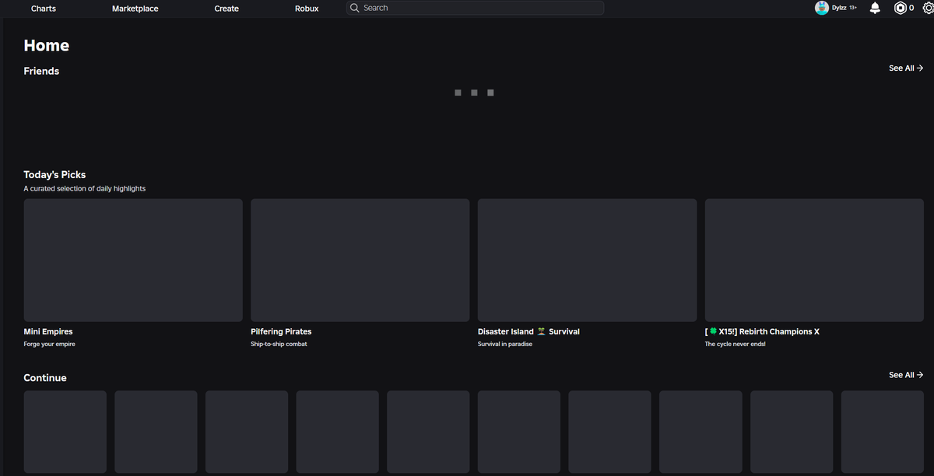Click See All next to Friends
The width and height of the screenshot is (934, 476).
pos(904,68)
